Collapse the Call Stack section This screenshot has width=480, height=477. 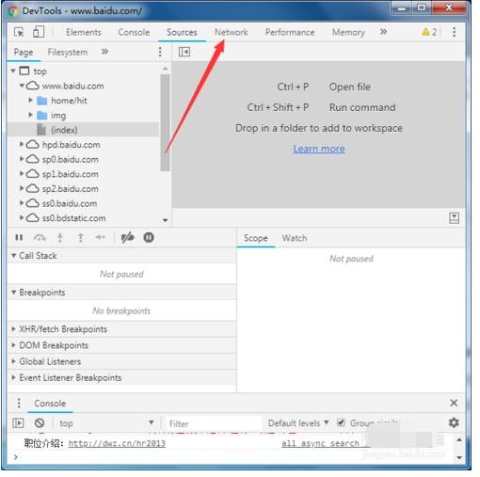[13, 255]
